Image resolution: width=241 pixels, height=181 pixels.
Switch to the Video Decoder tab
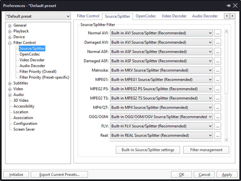click(x=174, y=16)
